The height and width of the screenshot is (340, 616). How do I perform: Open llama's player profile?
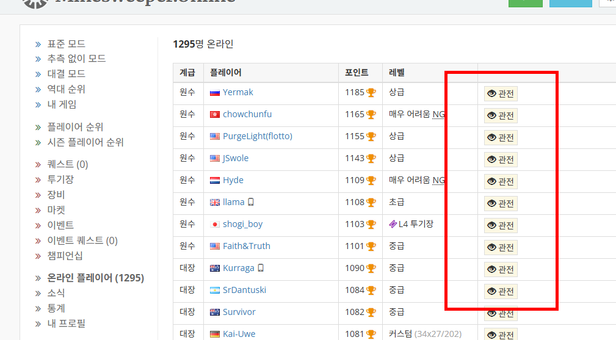233,202
